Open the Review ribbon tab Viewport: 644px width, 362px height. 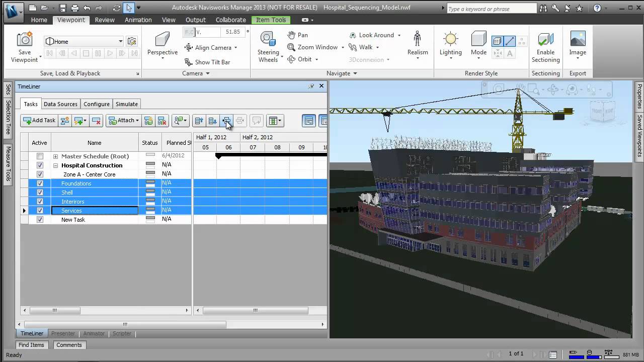pos(105,20)
